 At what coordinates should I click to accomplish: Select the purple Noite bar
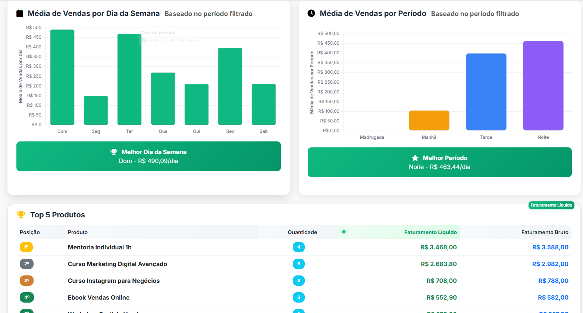coord(543,86)
